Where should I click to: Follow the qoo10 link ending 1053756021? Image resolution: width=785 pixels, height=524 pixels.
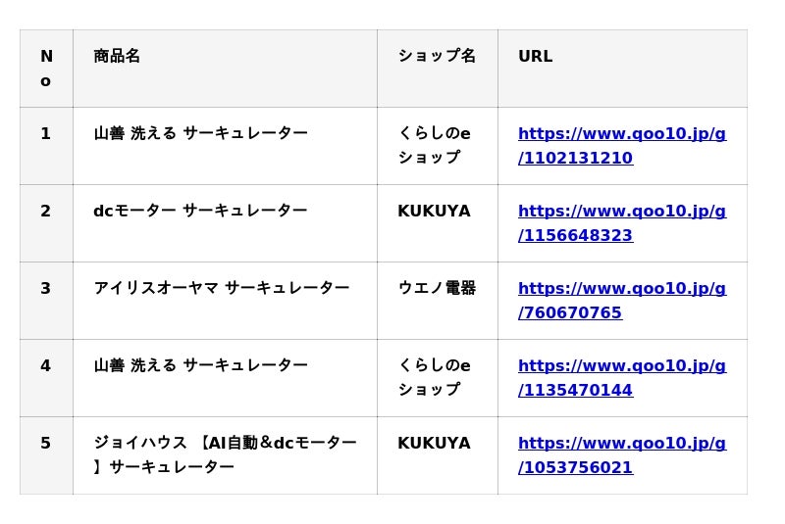[621, 455]
